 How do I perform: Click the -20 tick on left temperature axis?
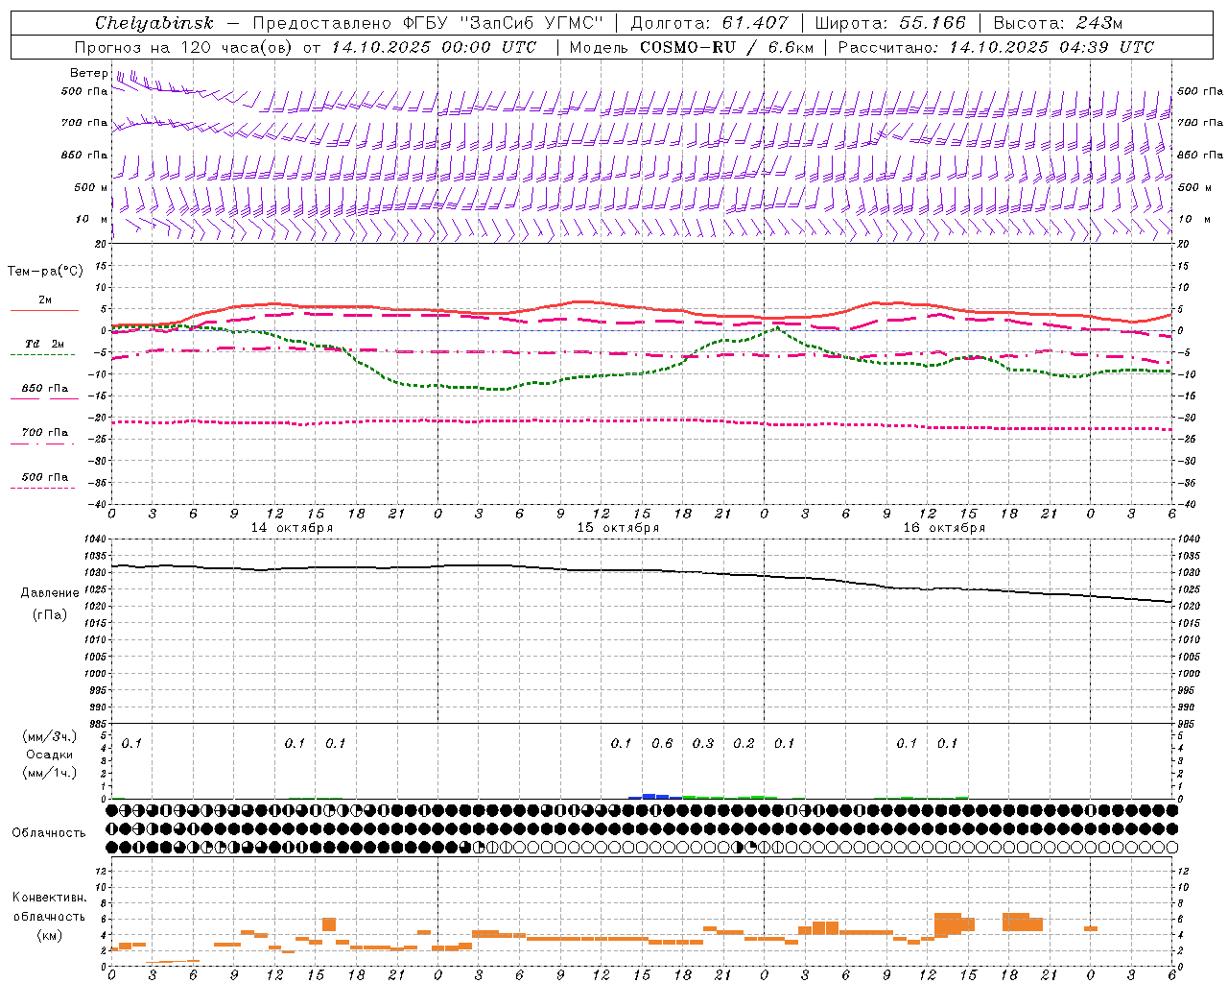pos(98,418)
